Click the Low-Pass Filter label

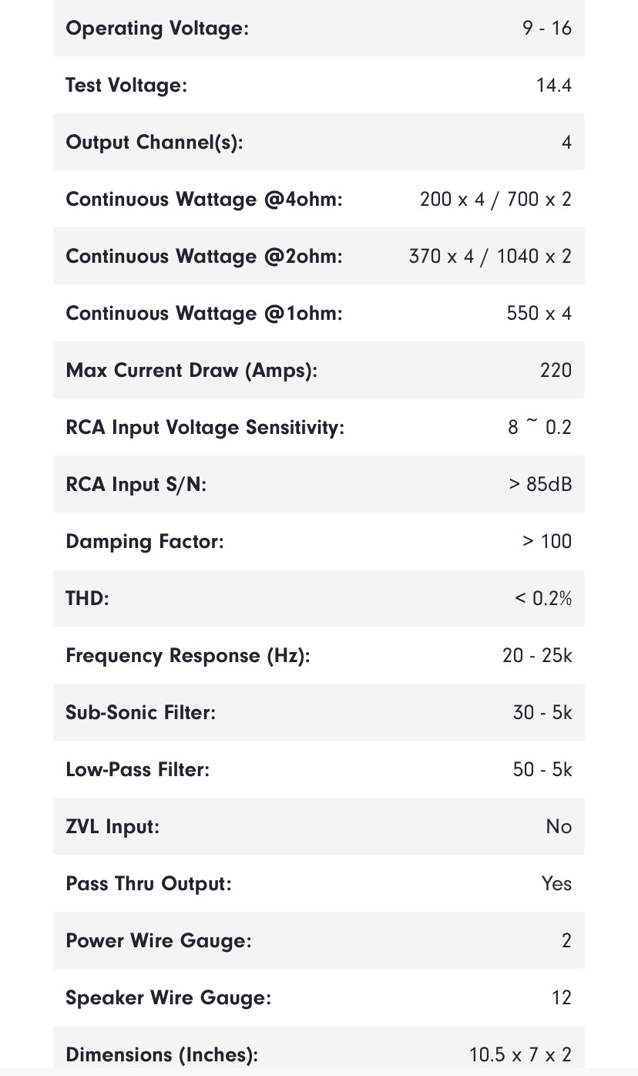click(138, 770)
